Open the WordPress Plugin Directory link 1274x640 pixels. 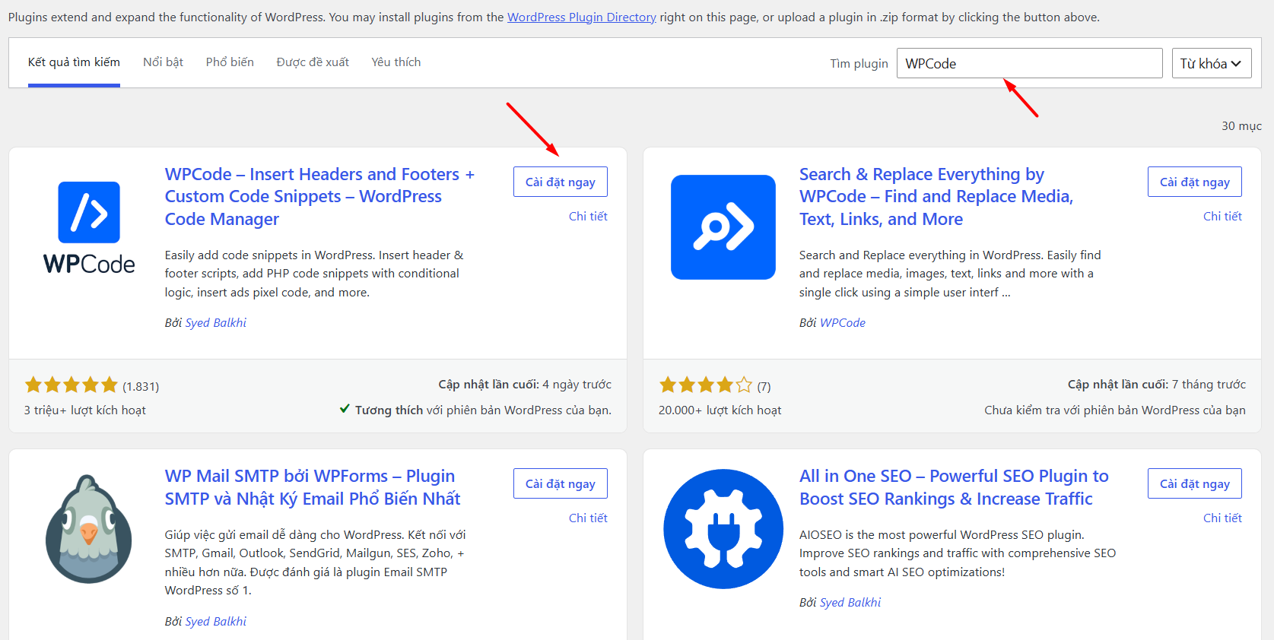(582, 17)
